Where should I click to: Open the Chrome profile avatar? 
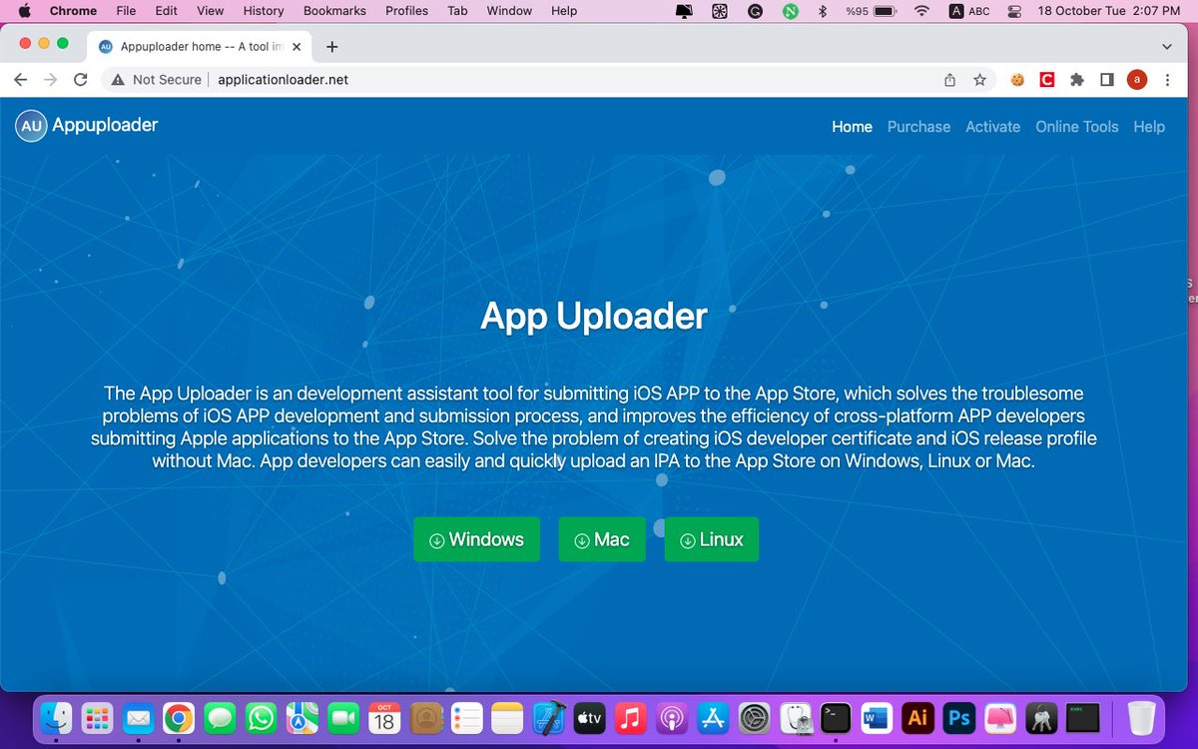(x=1136, y=80)
